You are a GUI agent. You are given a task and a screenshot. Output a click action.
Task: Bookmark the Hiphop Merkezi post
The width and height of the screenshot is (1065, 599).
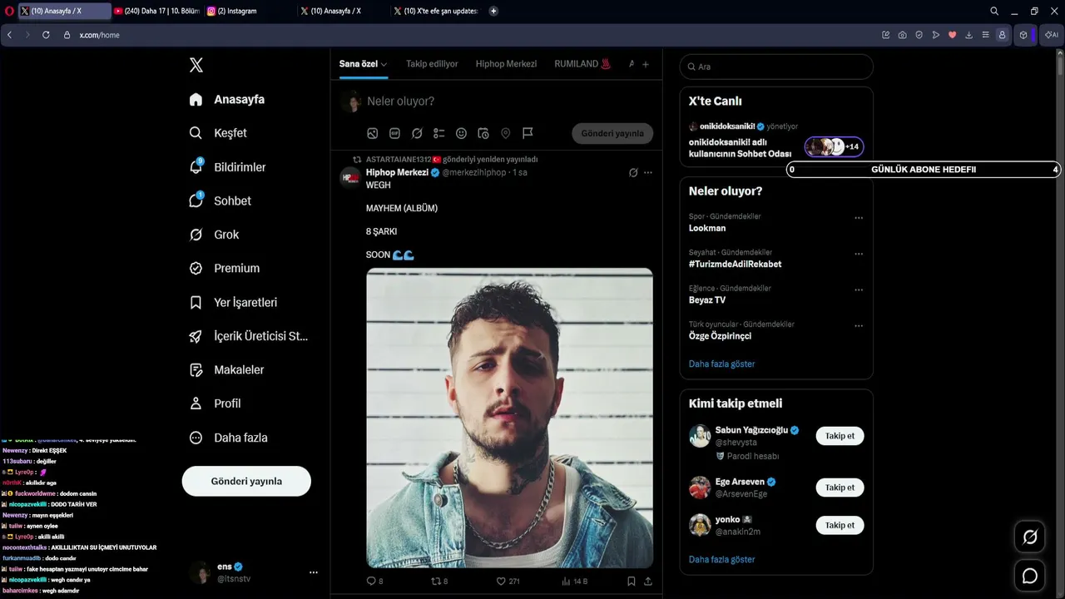631,581
